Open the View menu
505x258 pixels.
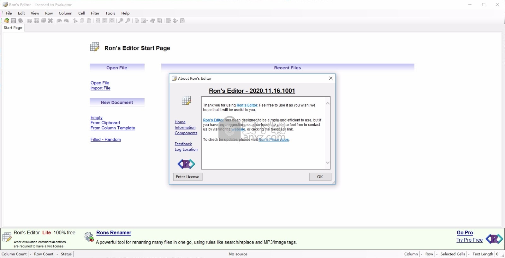[x=35, y=13]
